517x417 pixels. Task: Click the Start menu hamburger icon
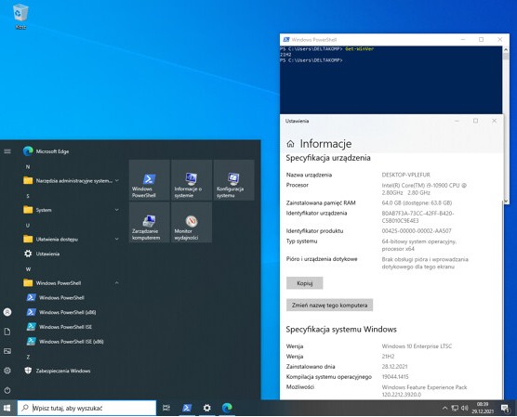point(7,151)
